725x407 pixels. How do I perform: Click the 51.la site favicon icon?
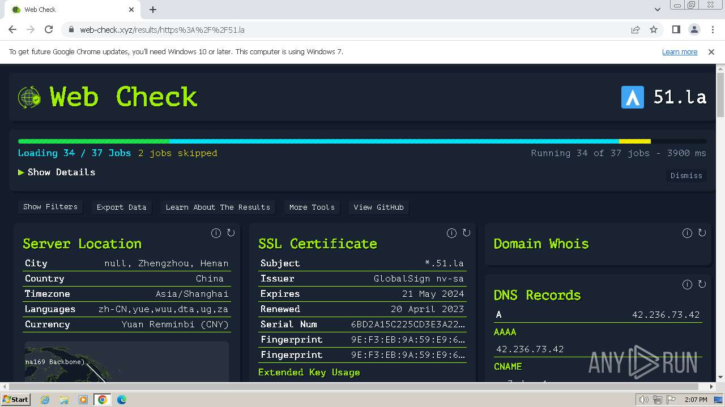click(633, 97)
